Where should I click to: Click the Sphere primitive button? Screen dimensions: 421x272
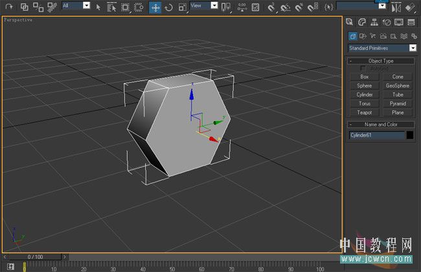[365, 85]
